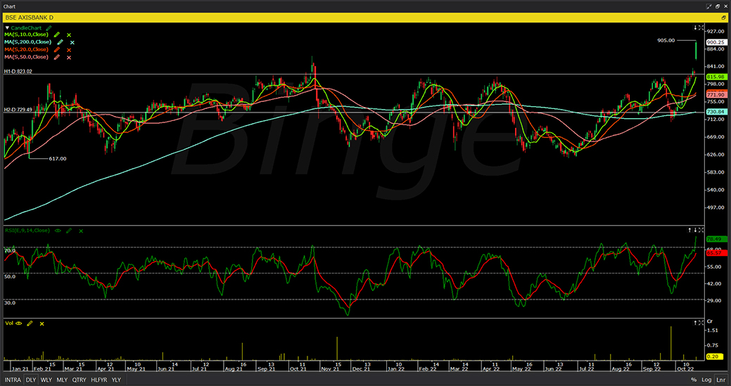
Task: Click the RSI(E,9,14,Close) label
Action: [27, 231]
